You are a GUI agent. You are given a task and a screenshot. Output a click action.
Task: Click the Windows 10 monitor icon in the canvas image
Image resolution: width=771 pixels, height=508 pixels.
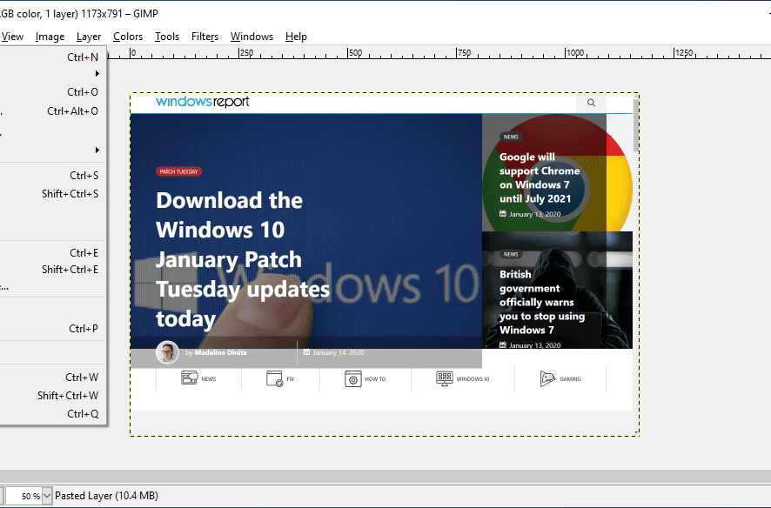click(x=445, y=378)
